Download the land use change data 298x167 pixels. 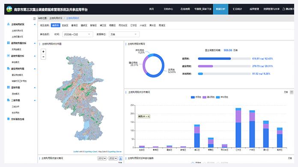(x=120, y=158)
